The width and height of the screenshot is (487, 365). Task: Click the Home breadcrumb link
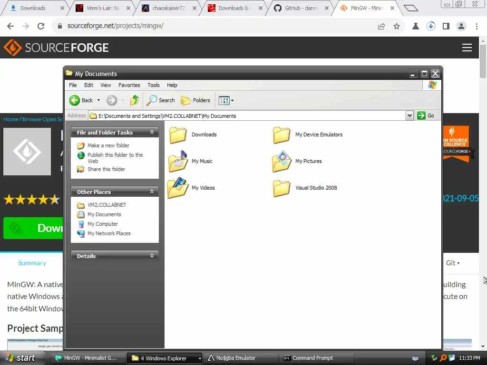click(x=11, y=119)
